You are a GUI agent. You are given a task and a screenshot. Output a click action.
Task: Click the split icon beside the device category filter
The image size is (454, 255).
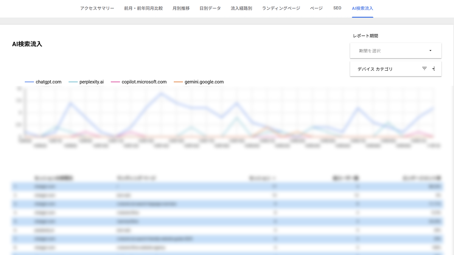(433, 68)
